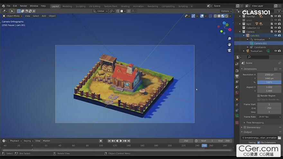
Task: Browse output folder with the folder icon
Action: click(x=279, y=138)
